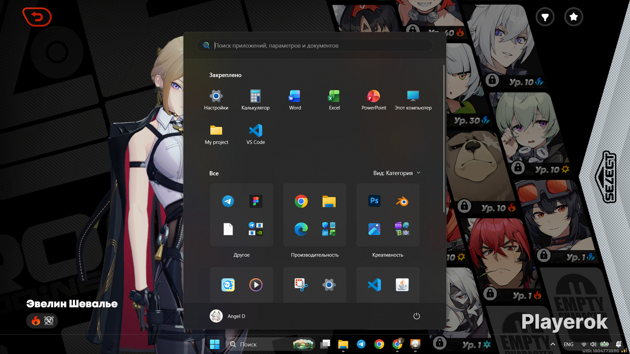
Task: Open the game's filter funnel button
Action: point(545,17)
